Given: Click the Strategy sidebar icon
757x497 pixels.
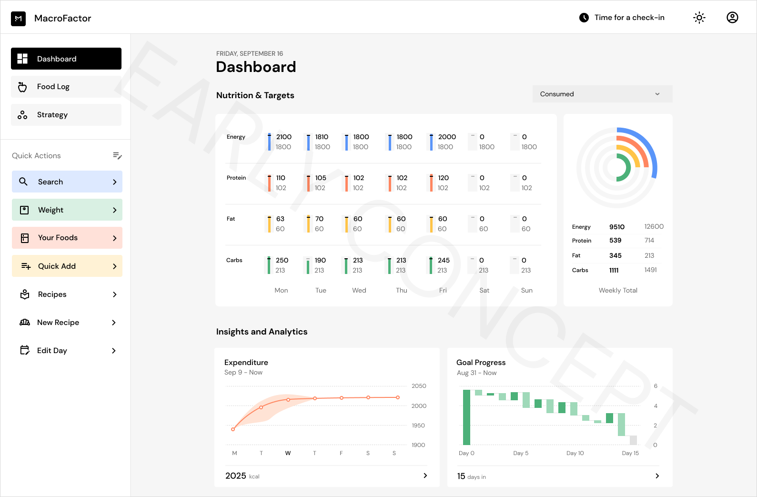Looking at the screenshot, I should pyautogui.click(x=22, y=115).
